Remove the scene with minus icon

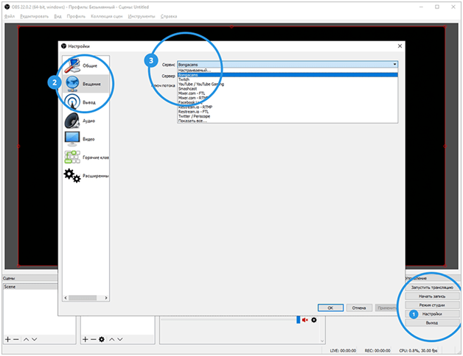tap(16, 340)
